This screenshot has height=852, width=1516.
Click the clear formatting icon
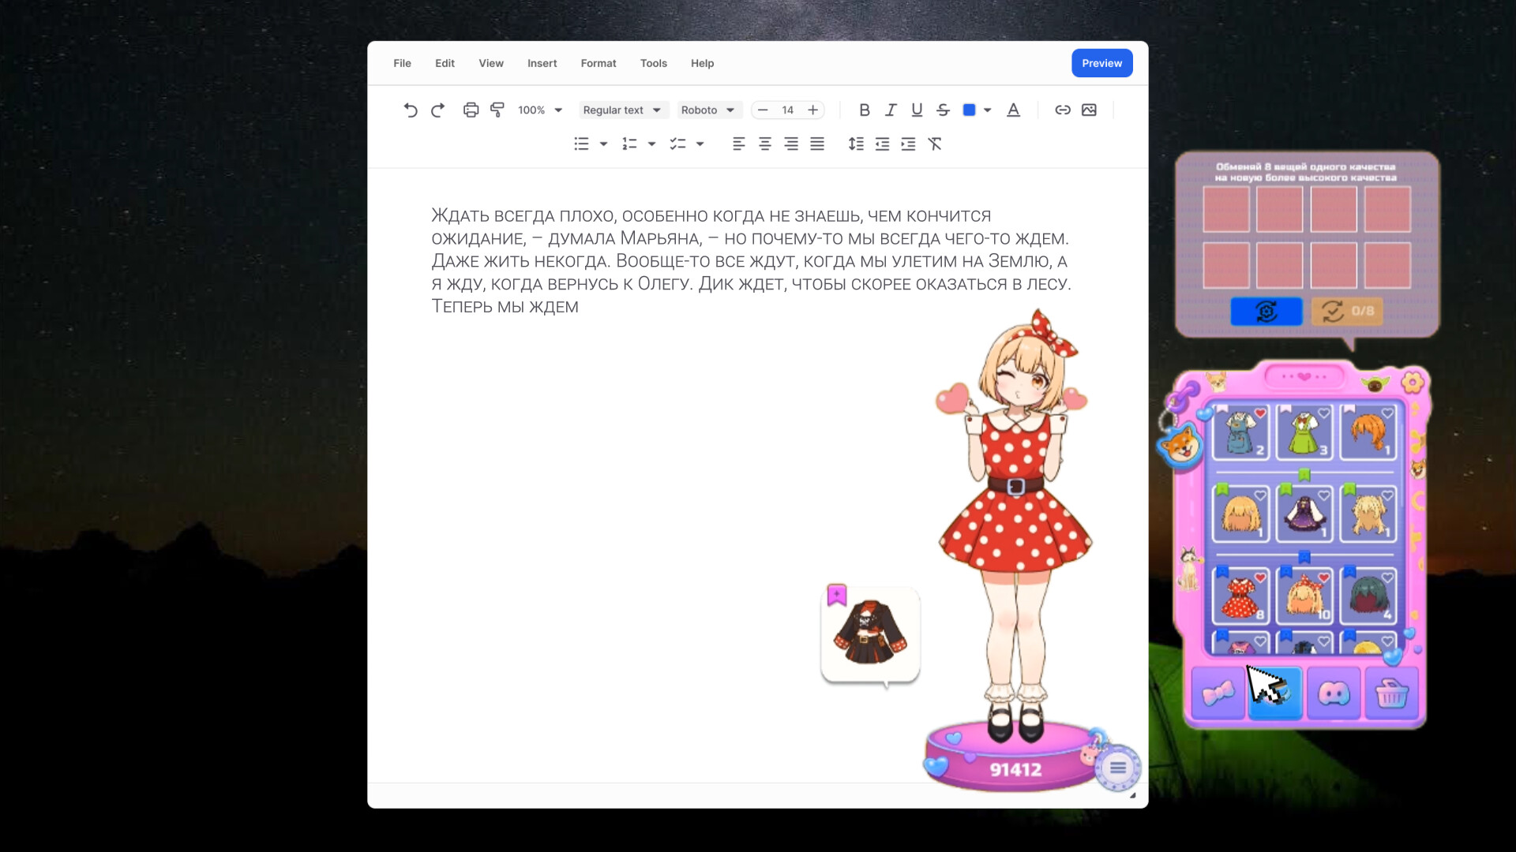(x=934, y=144)
